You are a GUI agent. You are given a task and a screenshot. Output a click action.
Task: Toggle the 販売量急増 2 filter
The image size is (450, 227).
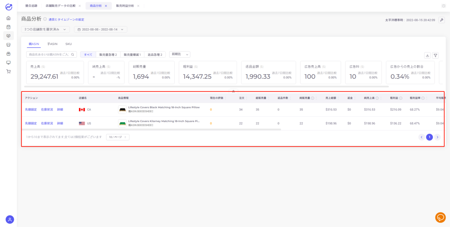[x=108, y=55]
